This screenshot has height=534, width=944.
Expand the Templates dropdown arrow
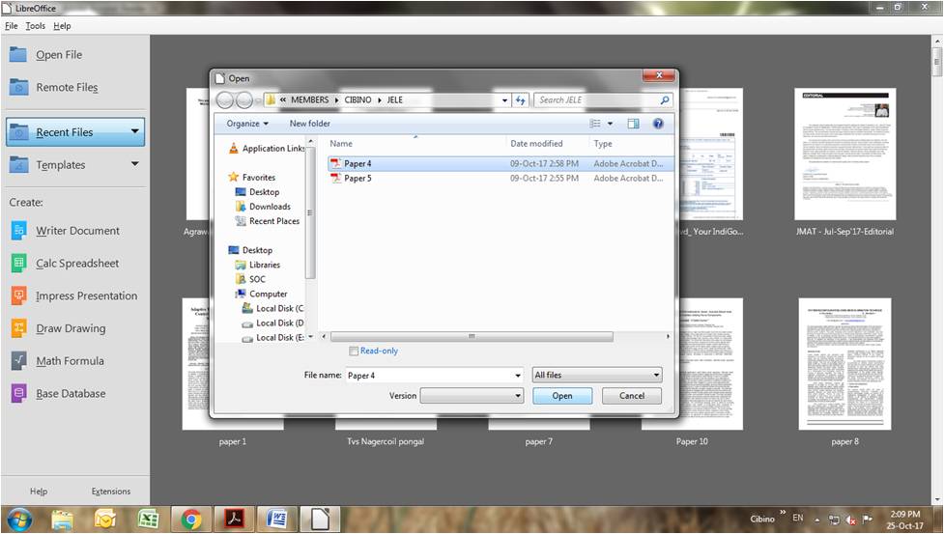coord(135,163)
